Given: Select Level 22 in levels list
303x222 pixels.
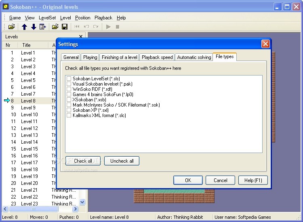Looking at the screenshot, I should point(29,197).
